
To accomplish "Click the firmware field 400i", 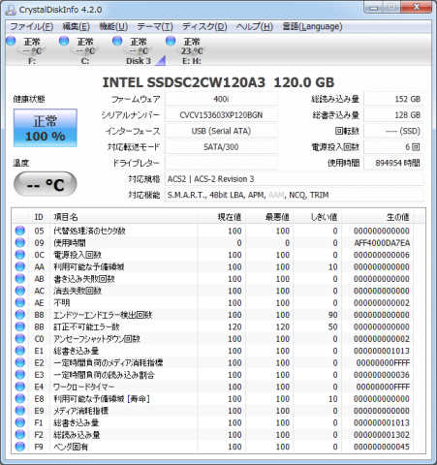I will coord(221,99).
